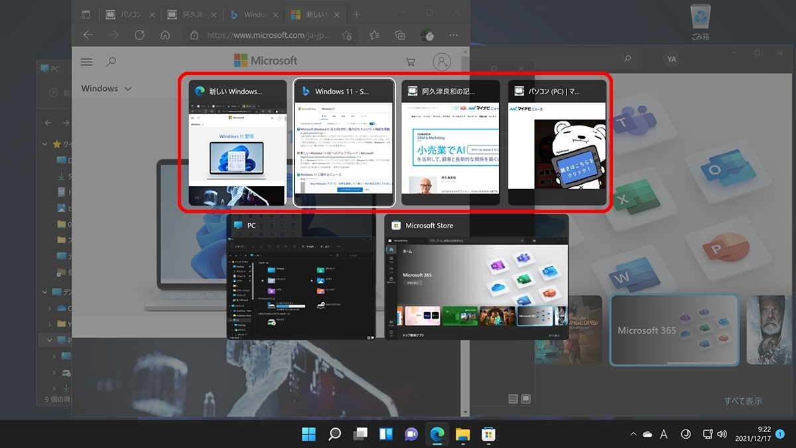
Task: Select the Windows 11 Bing search thumbnail
Action: (x=344, y=143)
